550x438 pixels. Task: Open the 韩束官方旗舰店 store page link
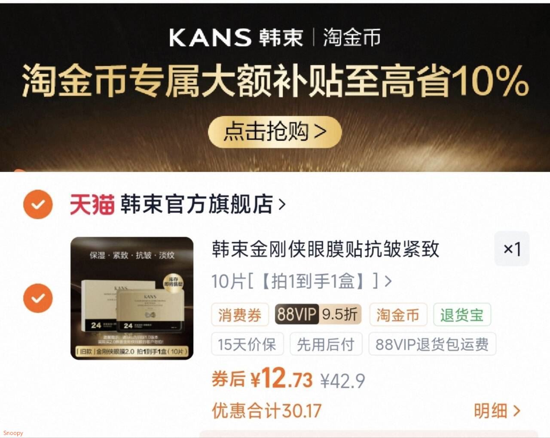(197, 204)
